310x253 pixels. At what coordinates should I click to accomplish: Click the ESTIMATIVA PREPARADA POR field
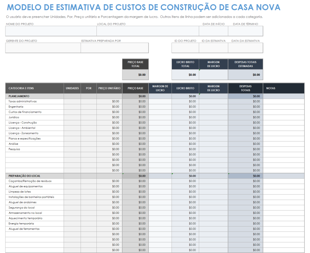(x=115, y=48)
